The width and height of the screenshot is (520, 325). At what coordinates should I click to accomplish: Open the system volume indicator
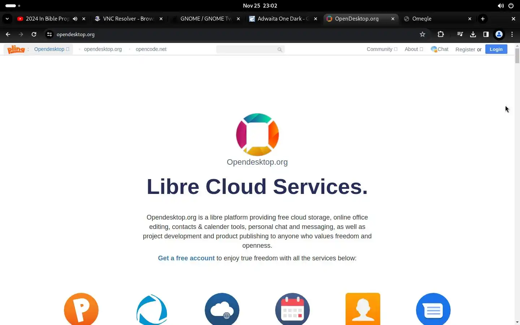[x=500, y=6]
